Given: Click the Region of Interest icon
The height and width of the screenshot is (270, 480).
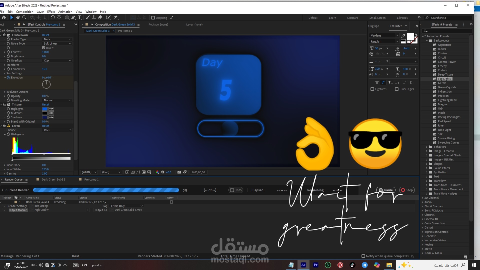Looking at the screenshot, I should tap(144, 172).
